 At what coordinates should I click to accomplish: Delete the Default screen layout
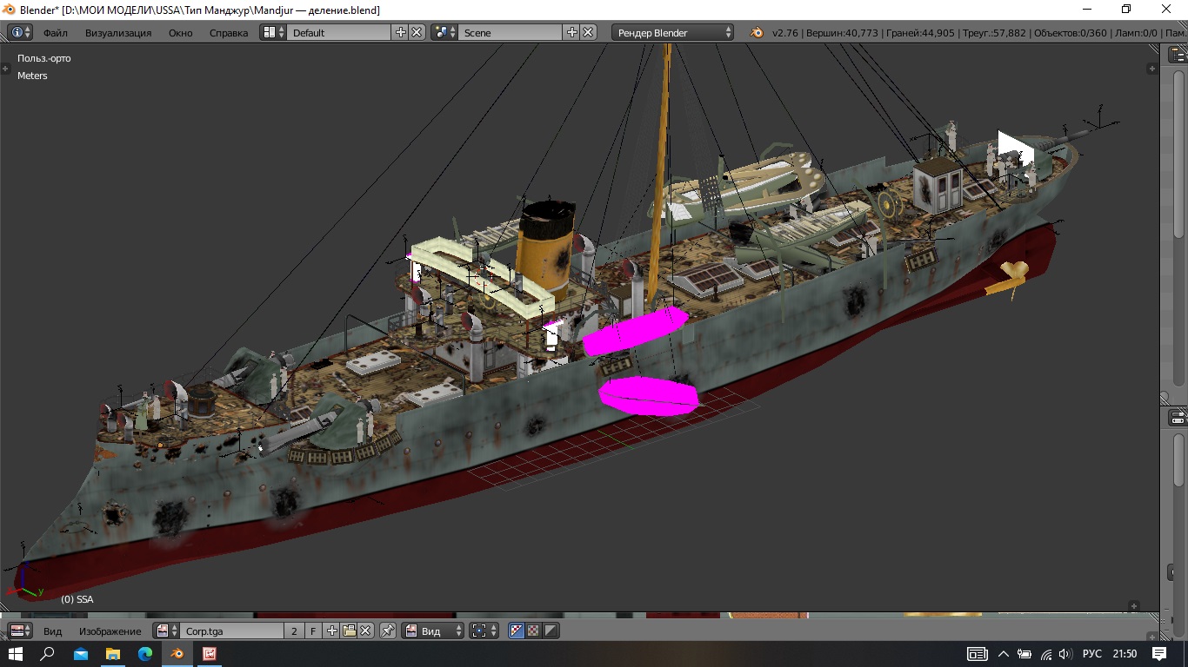(417, 32)
